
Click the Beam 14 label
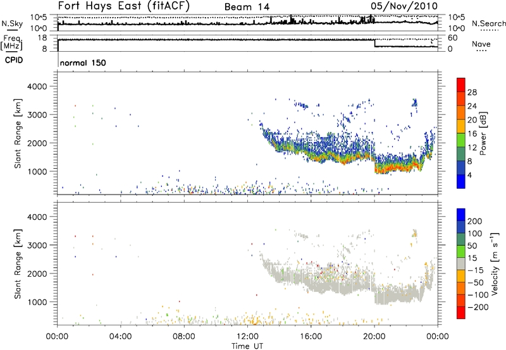pyautogui.click(x=247, y=7)
